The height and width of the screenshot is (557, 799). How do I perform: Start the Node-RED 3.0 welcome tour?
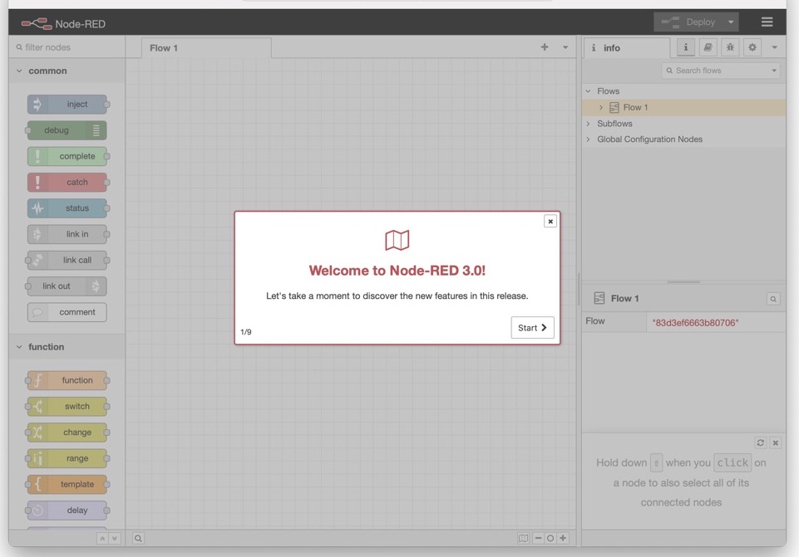pos(532,328)
